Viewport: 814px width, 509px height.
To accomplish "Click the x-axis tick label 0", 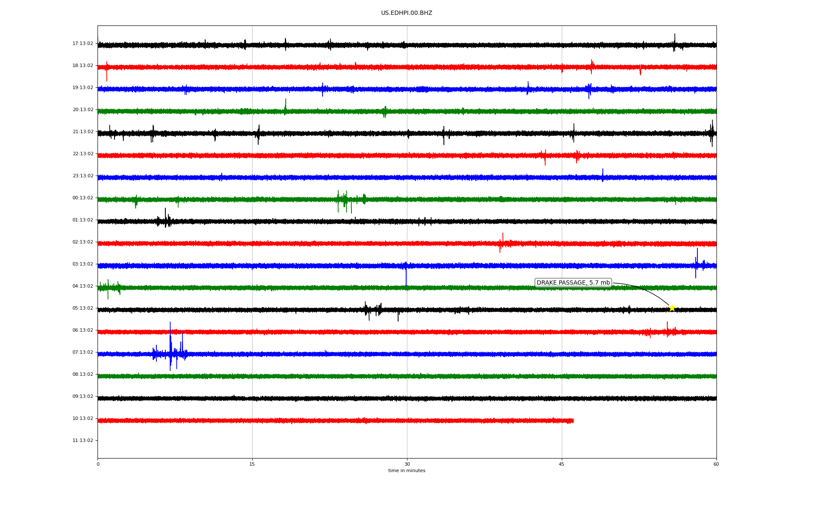I will 98,464.
